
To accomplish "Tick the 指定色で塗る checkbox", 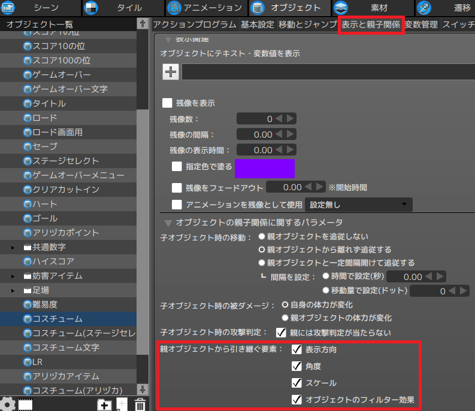I will [177, 166].
